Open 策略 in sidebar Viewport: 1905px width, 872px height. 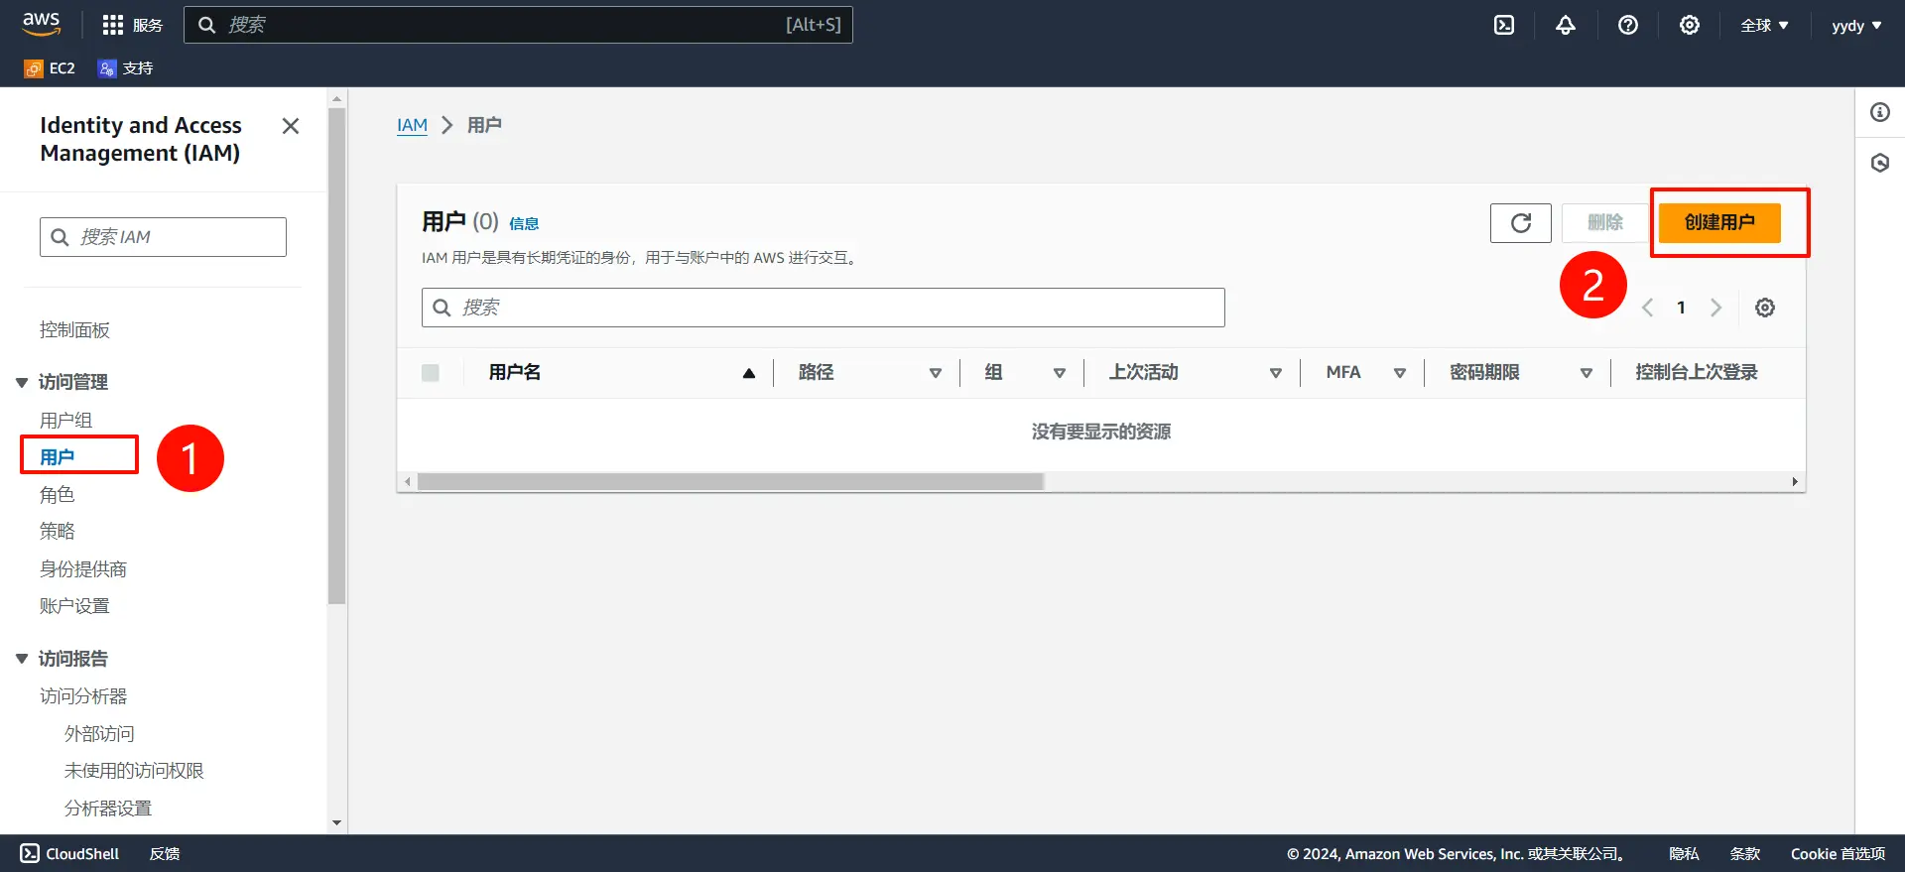point(57,531)
